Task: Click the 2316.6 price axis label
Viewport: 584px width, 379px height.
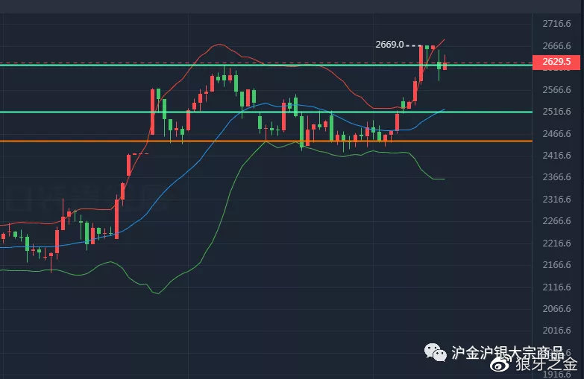Action: pos(557,200)
